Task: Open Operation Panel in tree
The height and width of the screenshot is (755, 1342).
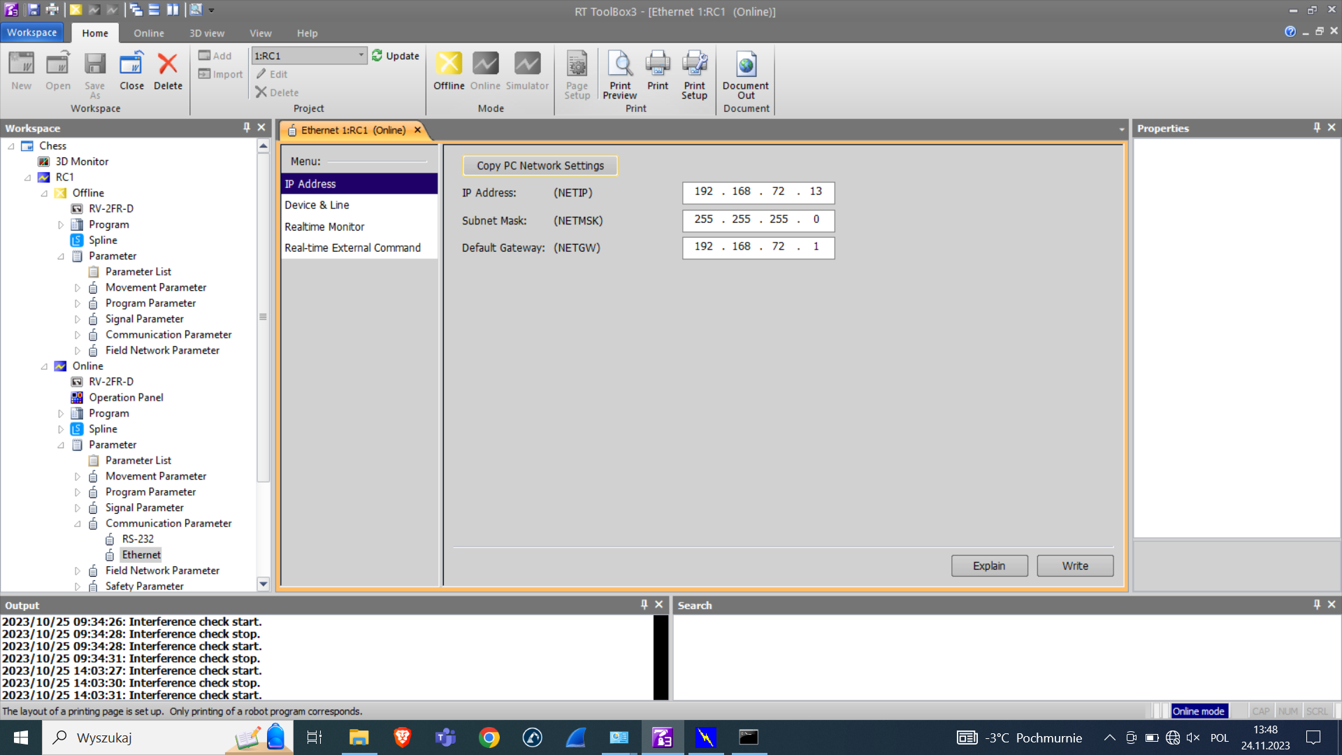Action: coord(126,397)
